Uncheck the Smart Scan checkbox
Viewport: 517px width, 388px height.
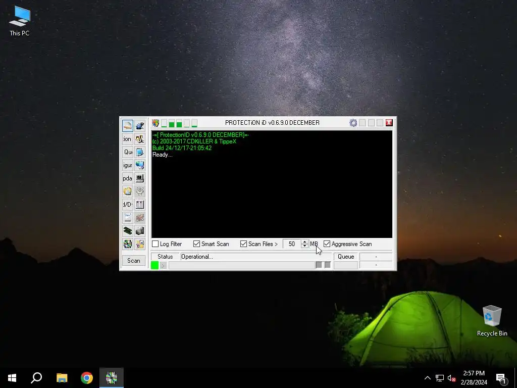pos(196,244)
